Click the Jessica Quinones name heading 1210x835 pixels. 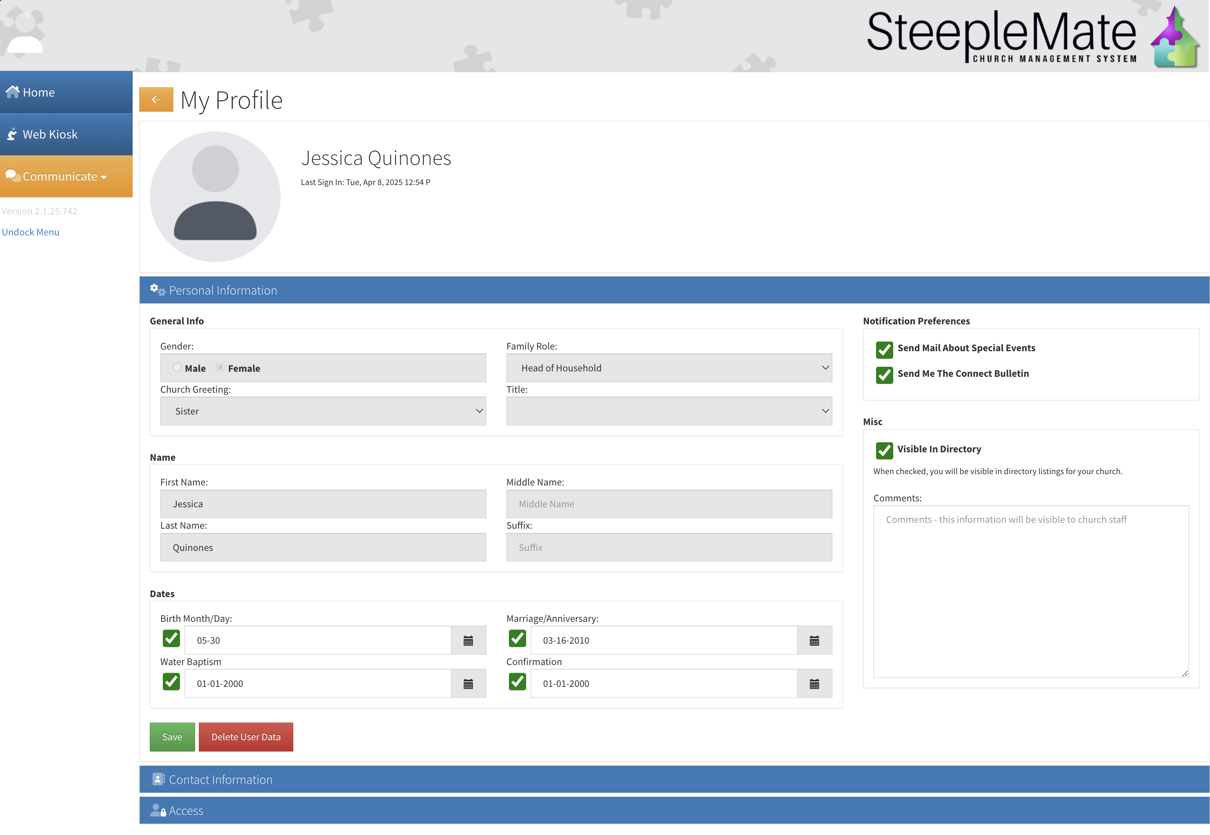(x=376, y=158)
